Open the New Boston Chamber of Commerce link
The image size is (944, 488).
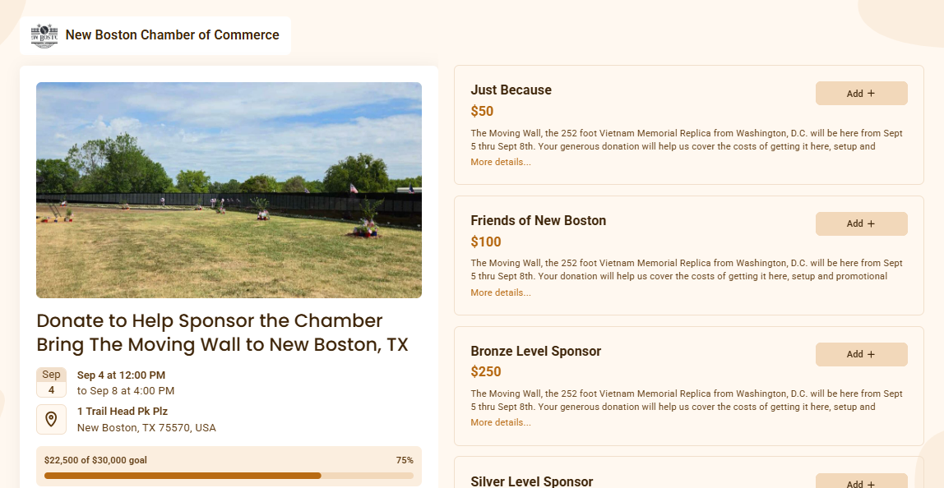172,35
